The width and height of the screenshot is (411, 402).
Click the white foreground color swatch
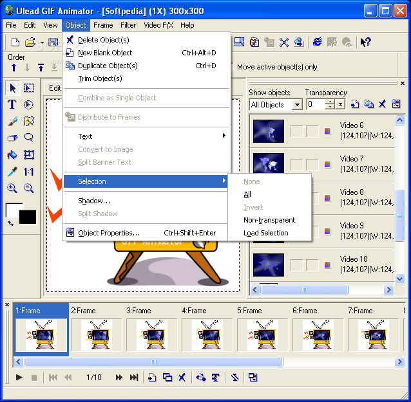(x=12, y=209)
